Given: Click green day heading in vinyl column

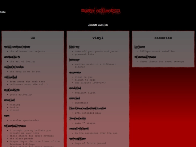Looking at the screenshot, I should point(74,98).
